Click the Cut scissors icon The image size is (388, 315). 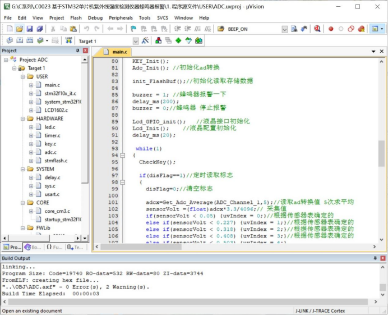coord(53,29)
